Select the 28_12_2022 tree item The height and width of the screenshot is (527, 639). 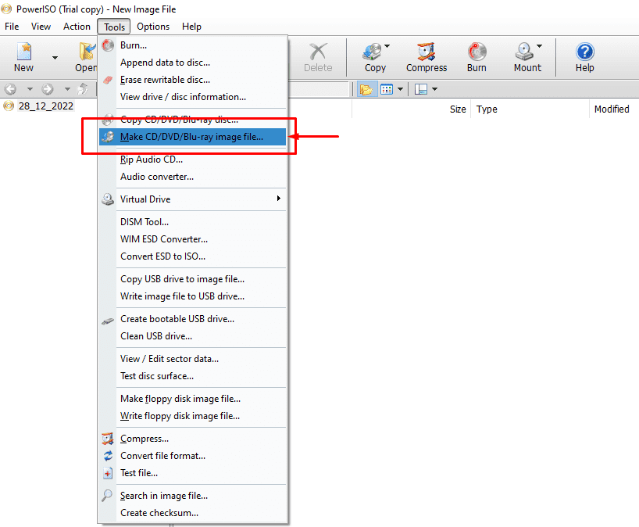click(45, 106)
